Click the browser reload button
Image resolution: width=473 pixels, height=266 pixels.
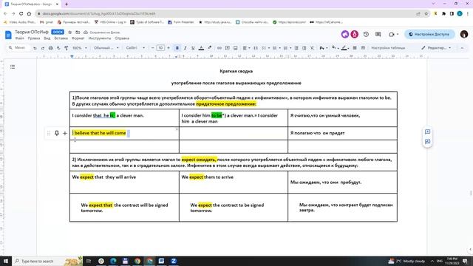coord(21,13)
